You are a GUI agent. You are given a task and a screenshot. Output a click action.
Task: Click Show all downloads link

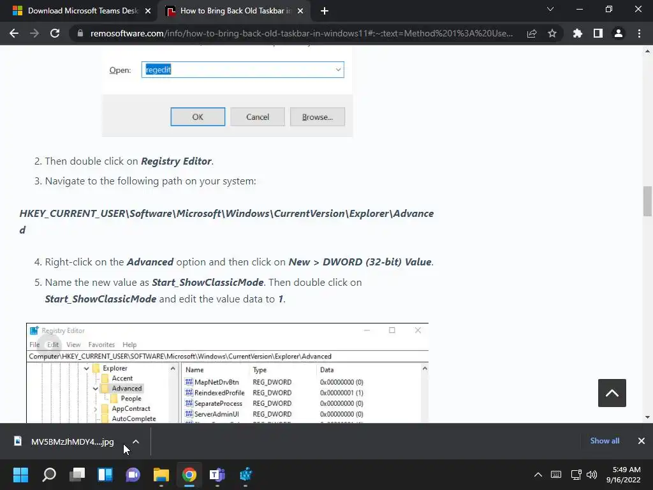point(605,441)
